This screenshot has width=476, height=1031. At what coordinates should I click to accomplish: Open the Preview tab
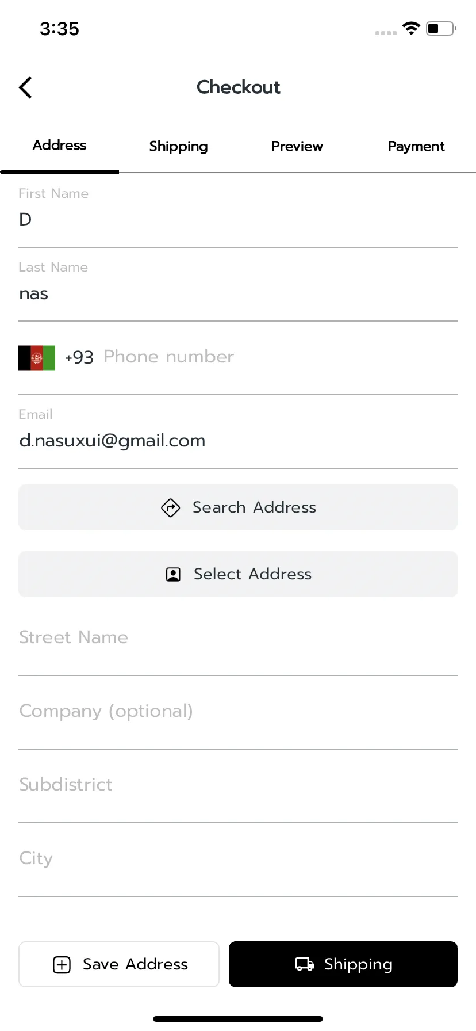coord(297,146)
